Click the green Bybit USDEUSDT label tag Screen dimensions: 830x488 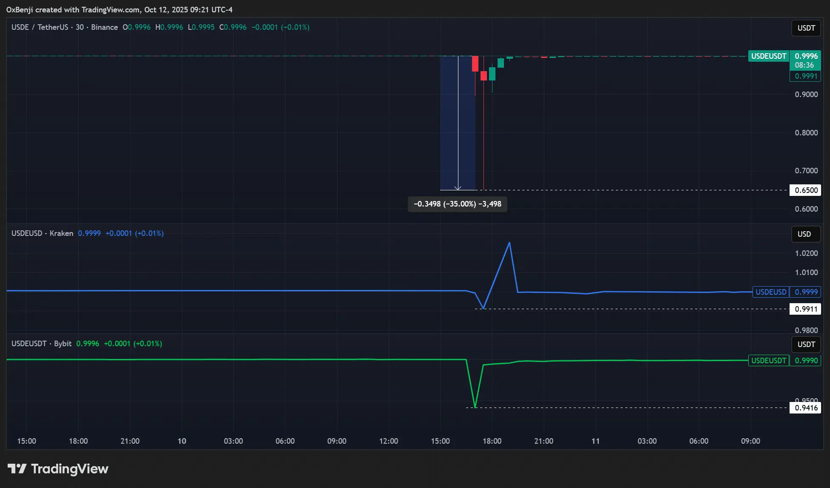[768, 361]
